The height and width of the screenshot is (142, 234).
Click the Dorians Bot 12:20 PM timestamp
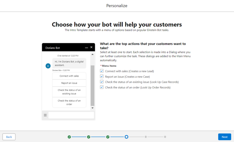(61, 70)
